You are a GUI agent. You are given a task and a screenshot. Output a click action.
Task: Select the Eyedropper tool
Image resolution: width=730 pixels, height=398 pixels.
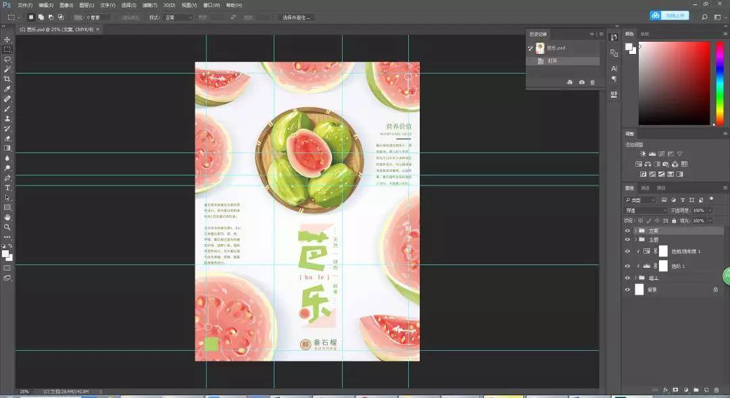7,89
